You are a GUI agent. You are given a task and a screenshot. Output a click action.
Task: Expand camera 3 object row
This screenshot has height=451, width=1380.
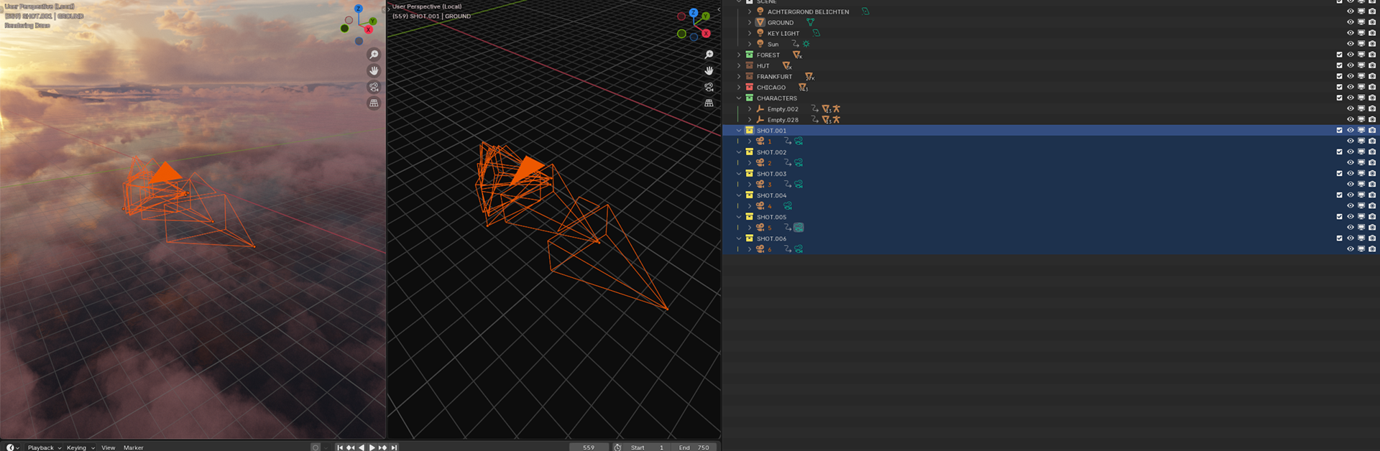pyautogui.click(x=750, y=185)
